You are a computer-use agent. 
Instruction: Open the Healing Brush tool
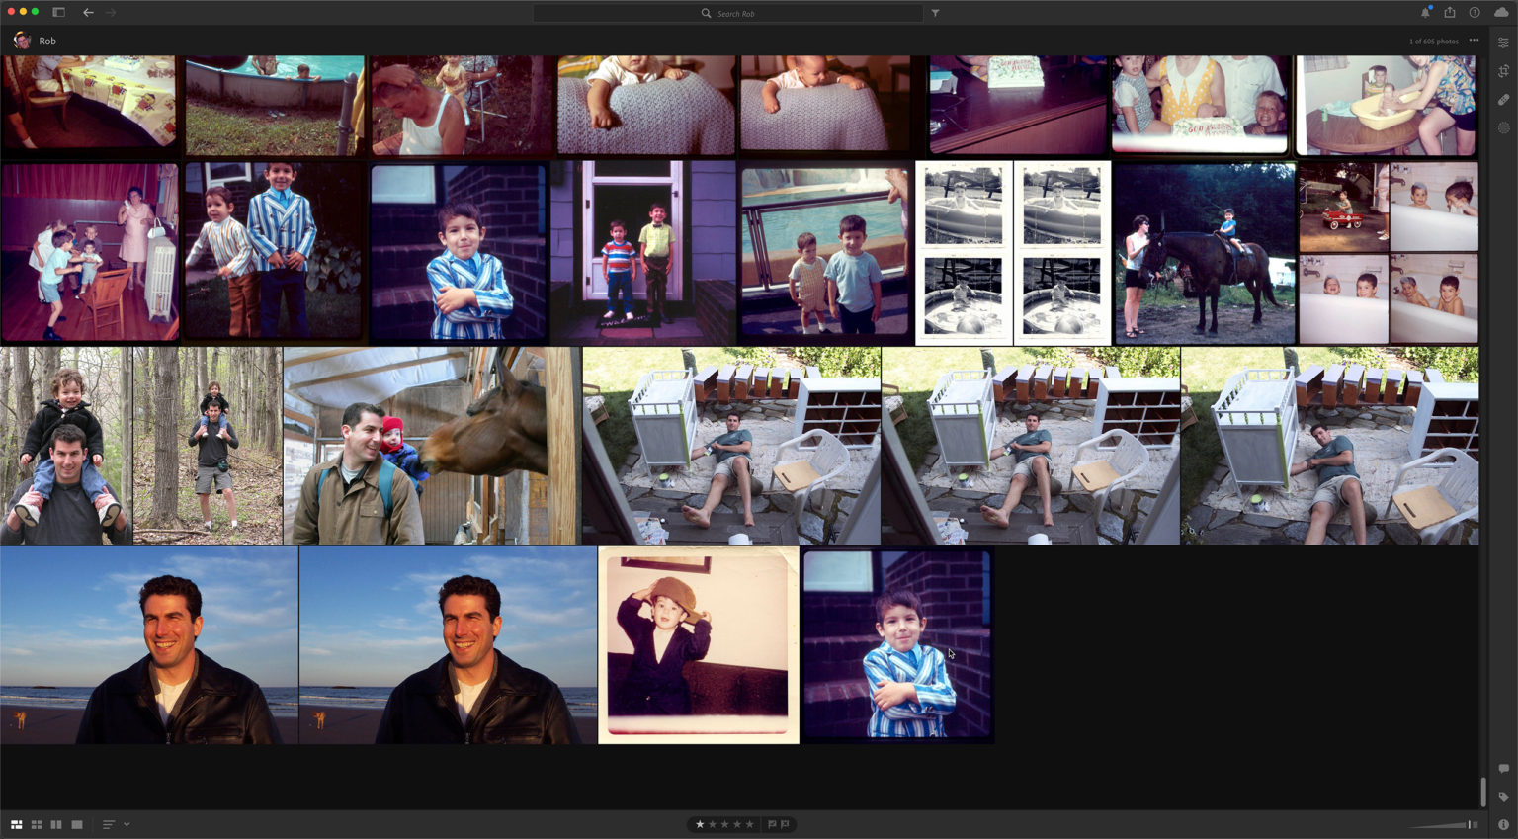tap(1503, 99)
